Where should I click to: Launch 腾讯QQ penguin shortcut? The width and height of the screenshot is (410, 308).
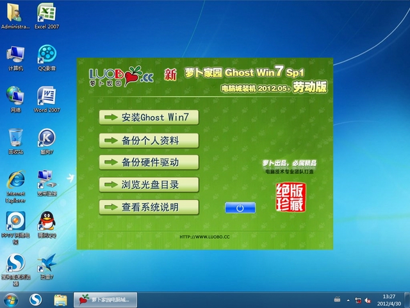pyautogui.click(x=47, y=225)
